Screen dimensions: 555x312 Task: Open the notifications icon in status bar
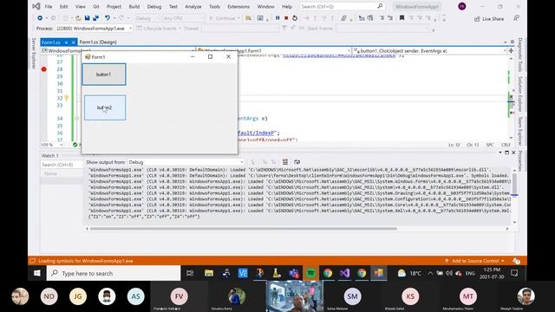[x=517, y=261]
